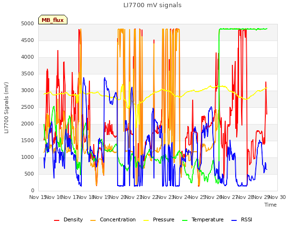This screenshot has height=229, width=306.
Task: Click the 3500 y-axis tick label
Action: [28, 74]
